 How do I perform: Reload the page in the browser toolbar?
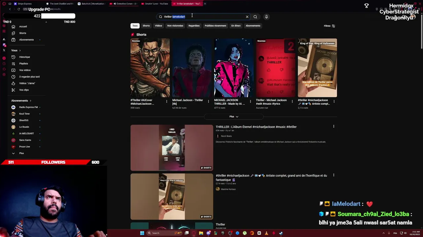(x=19, y=9)
